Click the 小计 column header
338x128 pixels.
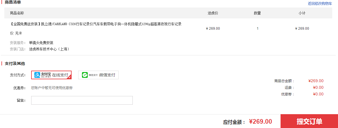pos(302,13)
